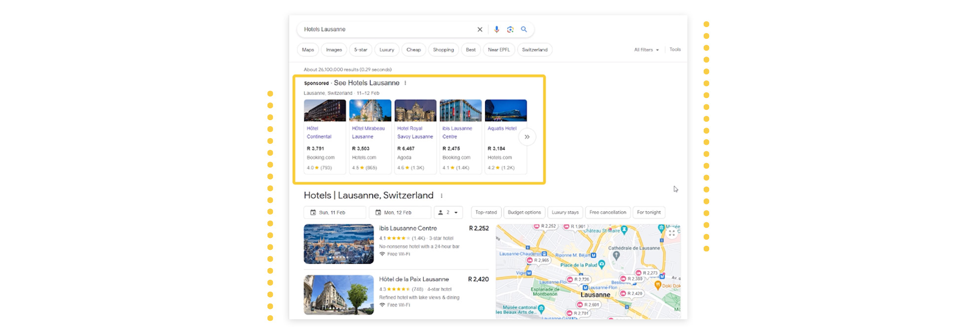Screen dimensions: 977x335
Task: Open the ibis Lausanne Centre listing priced R 2,252
Action: 408,229
